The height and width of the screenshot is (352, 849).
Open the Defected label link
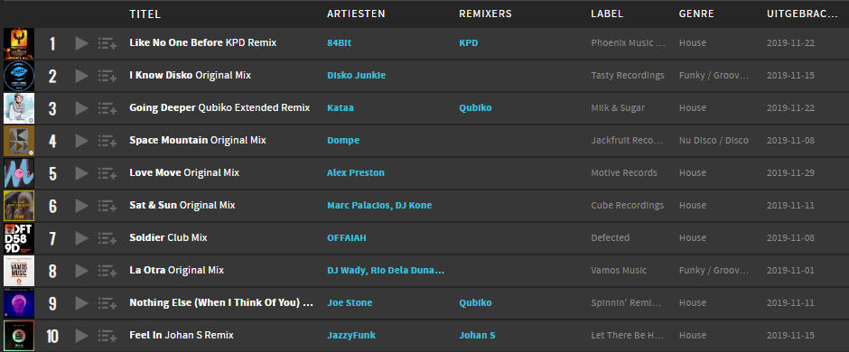tap(611, 237)
